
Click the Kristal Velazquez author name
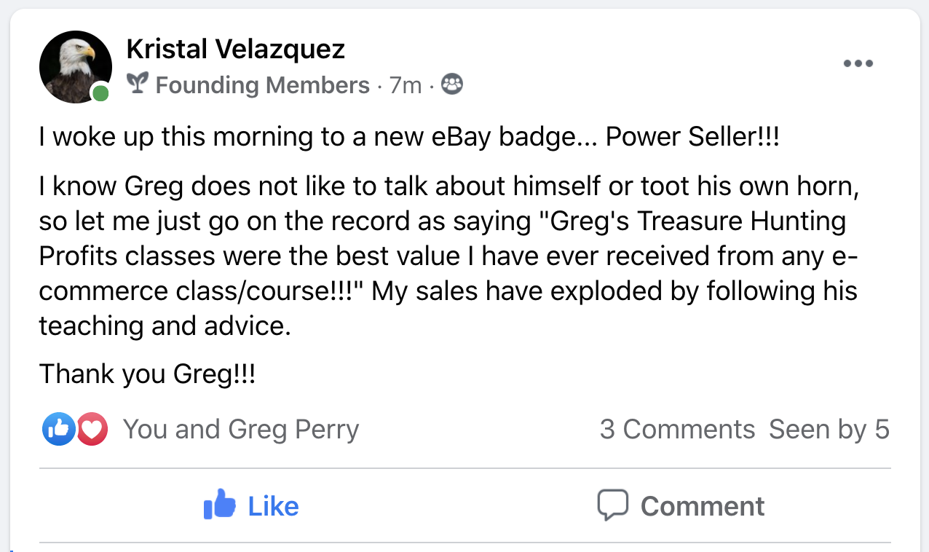tap(235, 50)
